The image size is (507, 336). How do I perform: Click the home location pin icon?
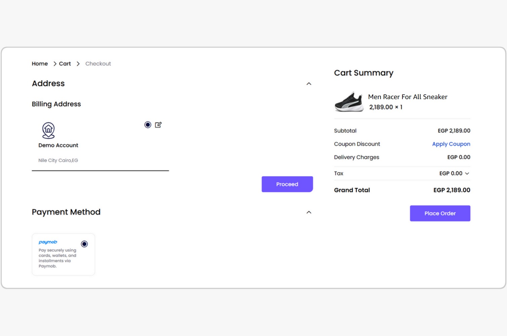[x=48, y=130]
